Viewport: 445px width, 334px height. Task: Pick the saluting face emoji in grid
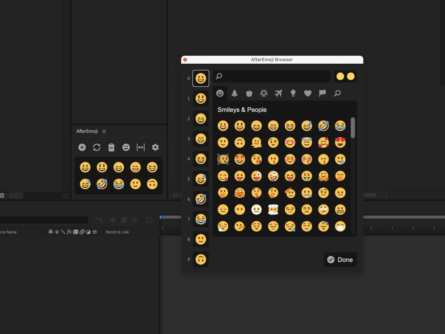click(x=290, y=193)
